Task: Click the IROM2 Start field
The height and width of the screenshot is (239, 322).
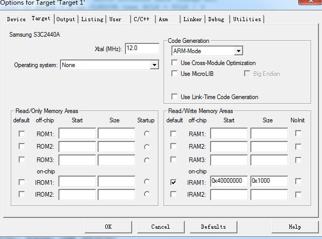Action: click(77, 195)
